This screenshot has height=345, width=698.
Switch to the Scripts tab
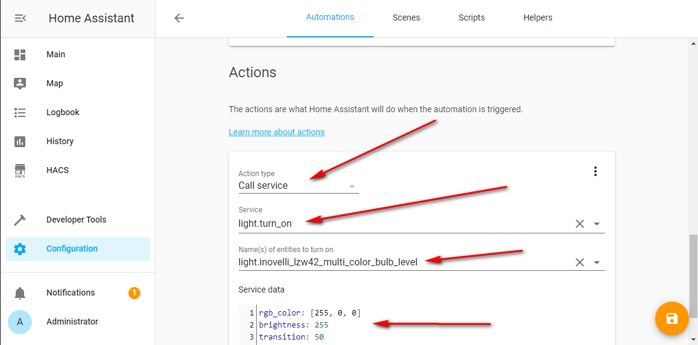(471, 17)
